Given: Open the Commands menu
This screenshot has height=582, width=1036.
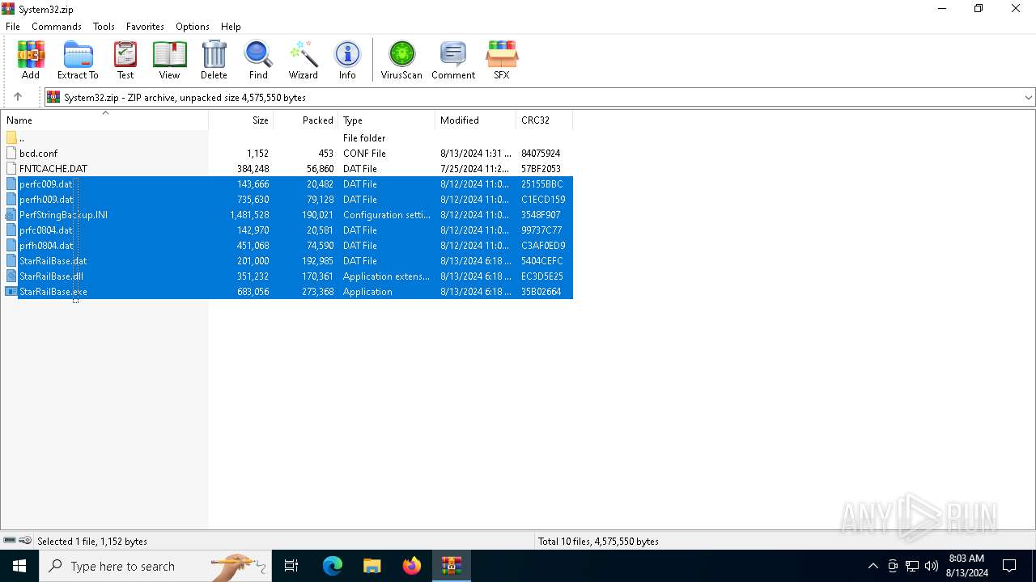Looking at the screenshot, I should 57,27.
